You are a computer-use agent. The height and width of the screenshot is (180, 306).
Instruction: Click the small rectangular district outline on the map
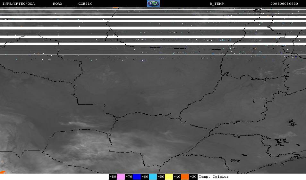click(260, 100)
